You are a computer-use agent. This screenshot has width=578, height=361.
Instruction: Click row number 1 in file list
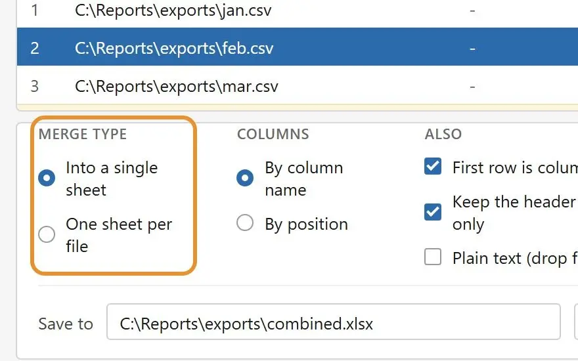tap(34, 11)
